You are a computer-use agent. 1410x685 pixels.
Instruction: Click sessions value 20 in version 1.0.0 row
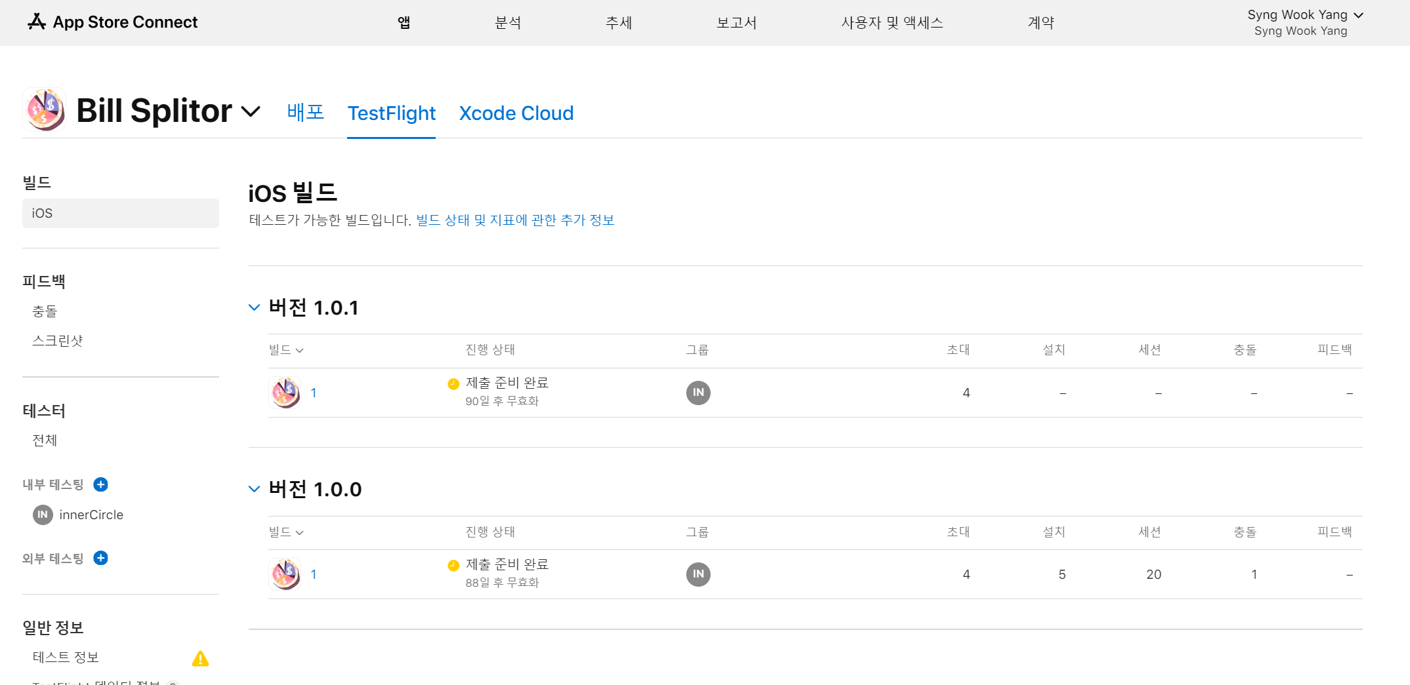(1154, 575)
